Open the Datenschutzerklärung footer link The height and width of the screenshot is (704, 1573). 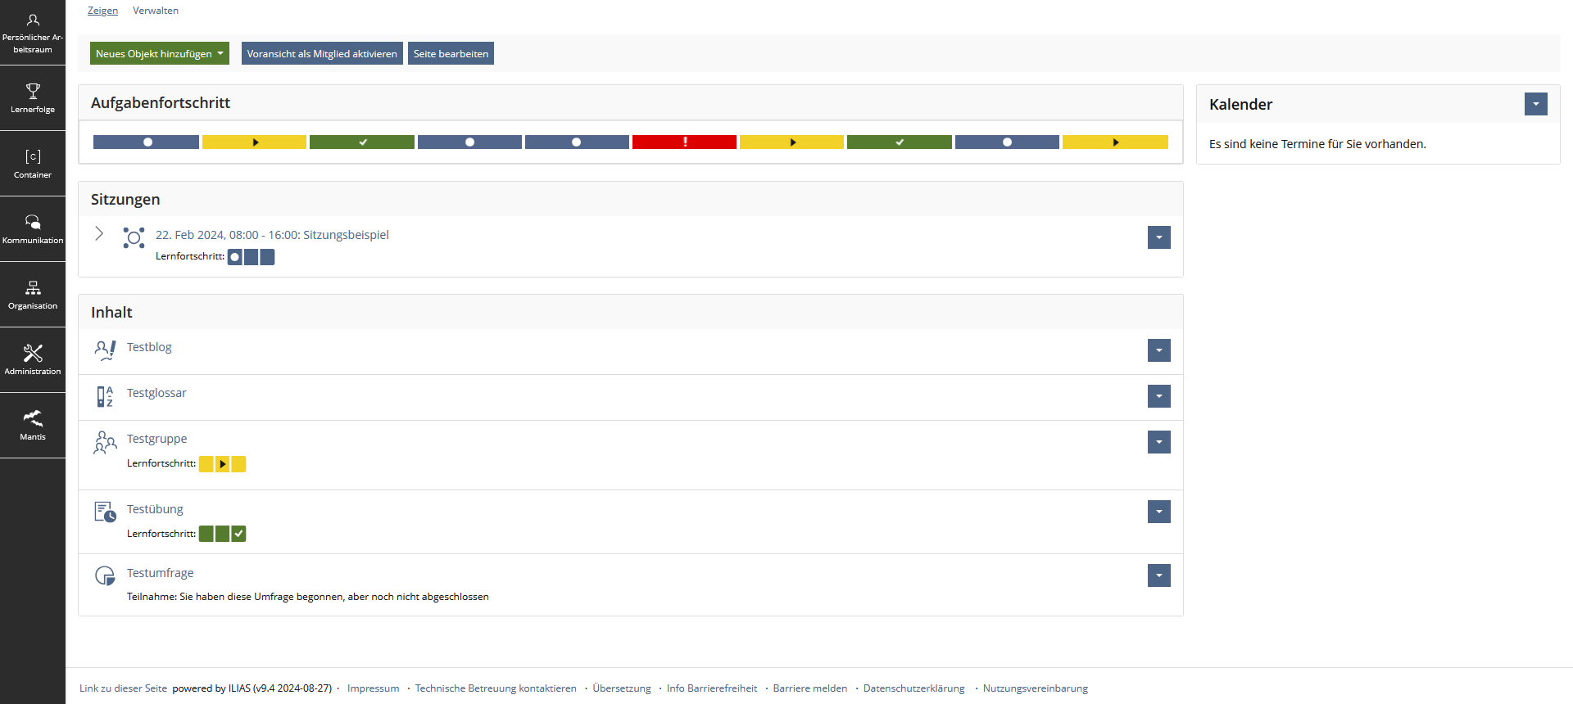coord(914,688)
